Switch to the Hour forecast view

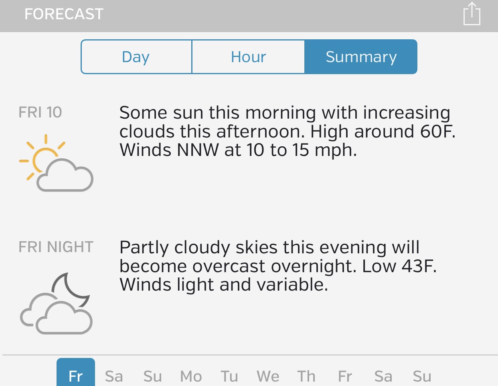pos(248,57)
